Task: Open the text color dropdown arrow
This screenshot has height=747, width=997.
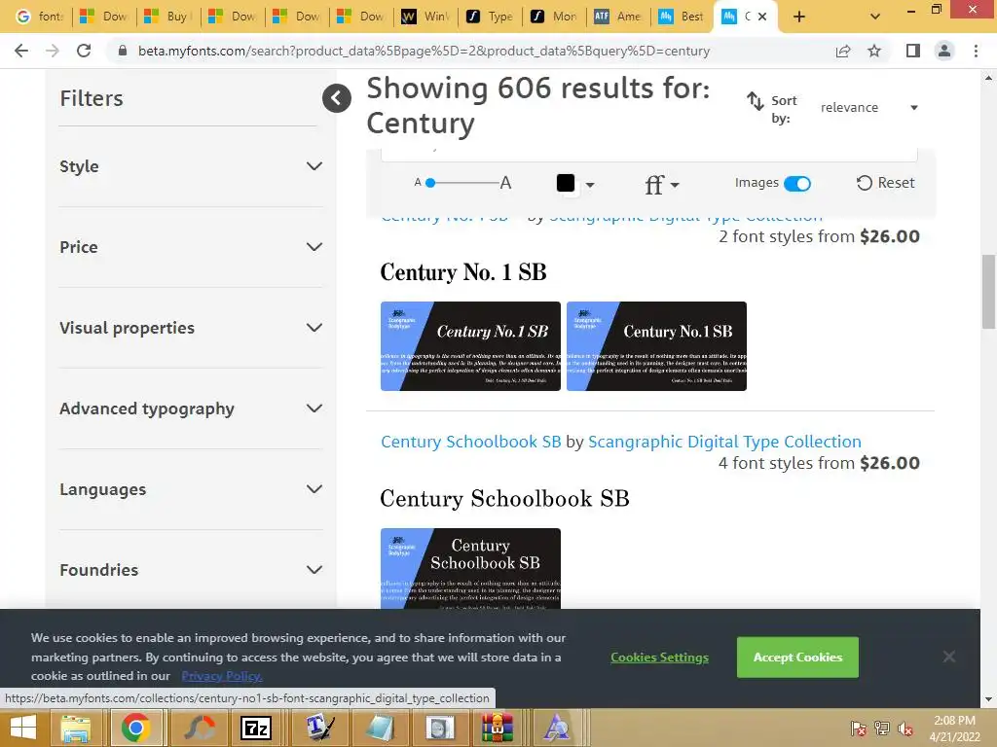Action: pyautogui.click(x=590, y=185)
